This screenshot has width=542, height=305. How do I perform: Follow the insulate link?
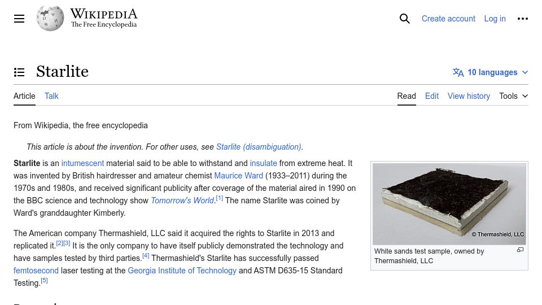pyautogui.click(x=264, y=163)
